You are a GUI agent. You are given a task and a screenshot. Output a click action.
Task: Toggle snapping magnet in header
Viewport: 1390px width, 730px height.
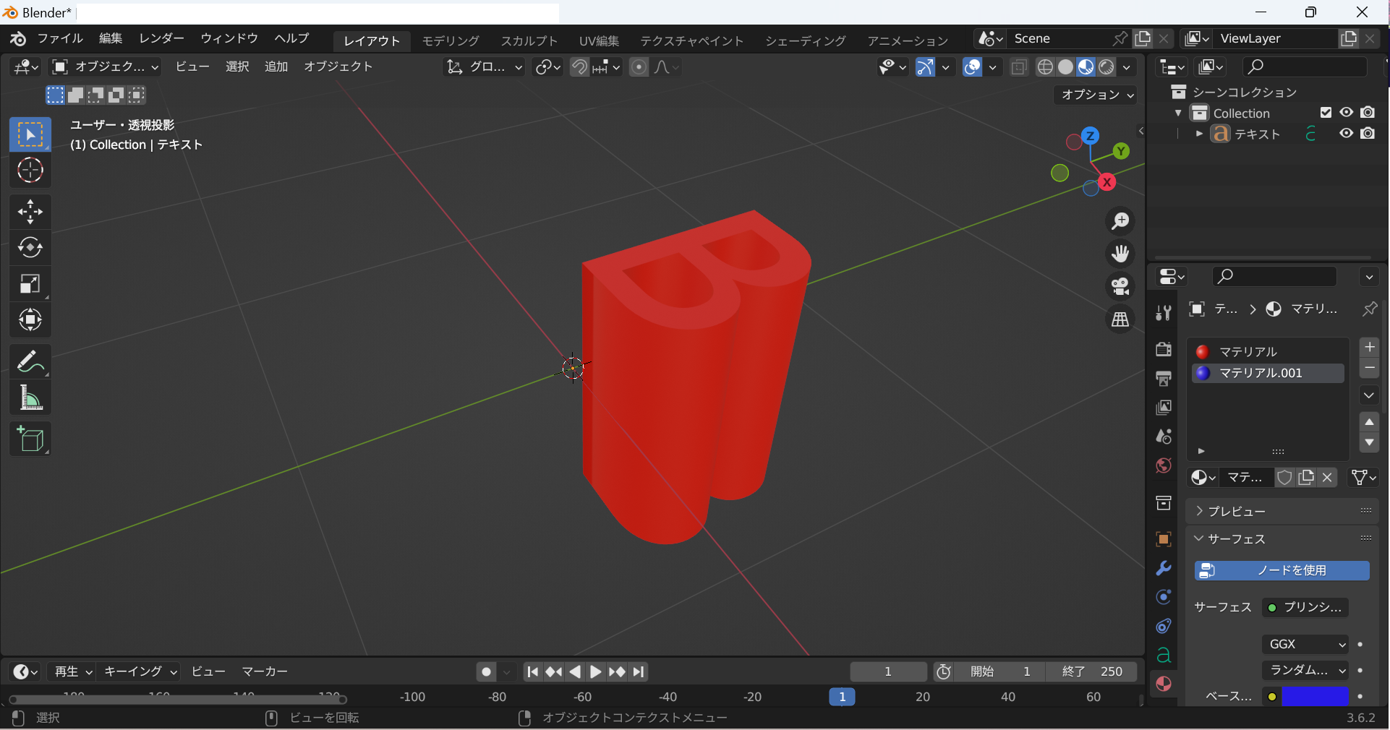(579, 67)
